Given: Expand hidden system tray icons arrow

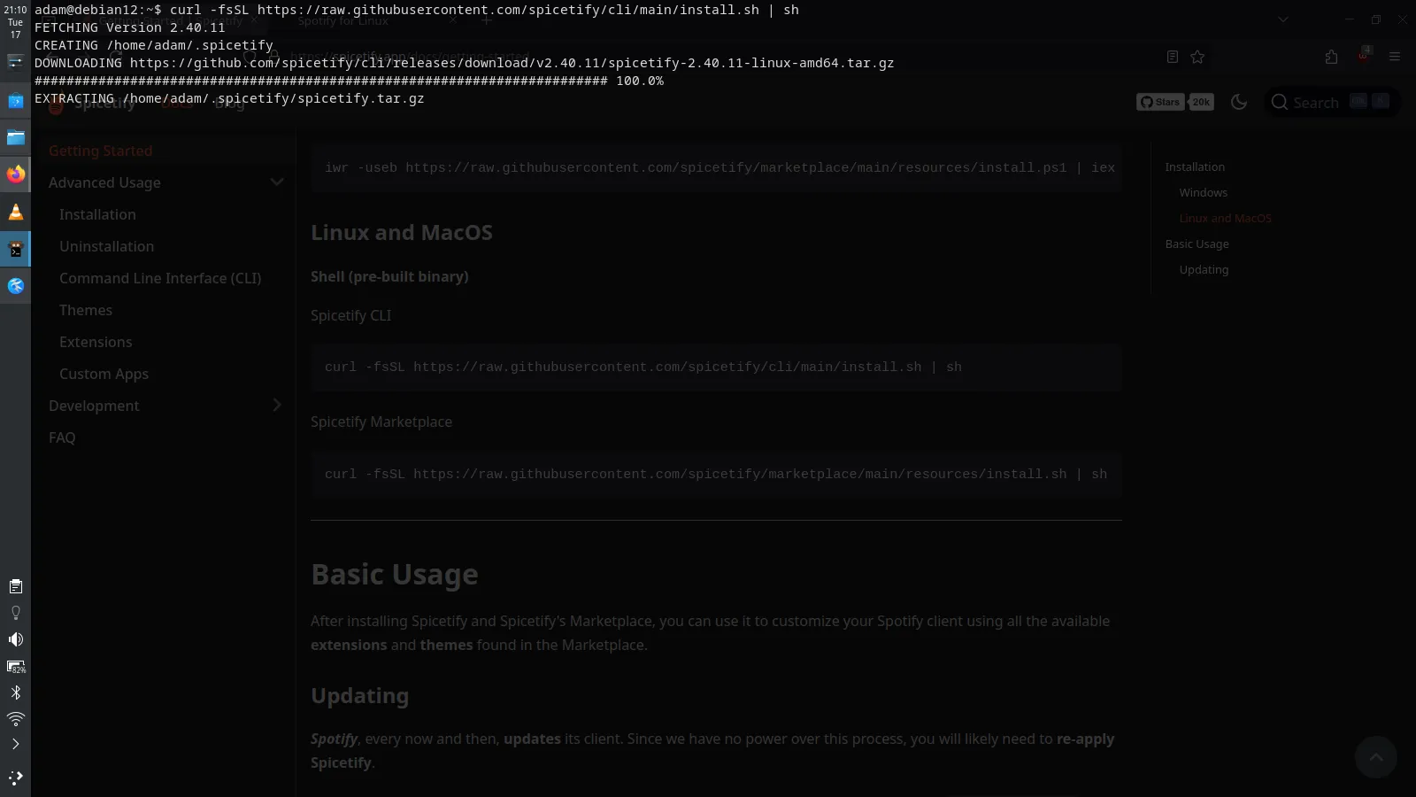Looking at the screenshot, I should click(x=15, y=744).
